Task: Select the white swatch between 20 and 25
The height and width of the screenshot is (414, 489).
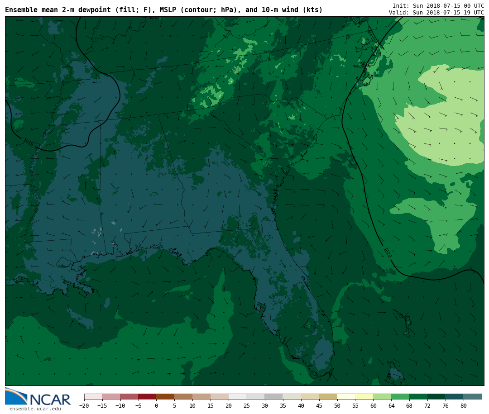Action: pyautogui.click(x=238, y=396)
